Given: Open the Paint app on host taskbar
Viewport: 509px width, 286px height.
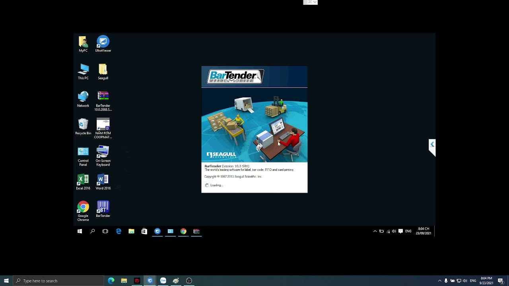Looking at the screenshot, I should click(176, 281).
